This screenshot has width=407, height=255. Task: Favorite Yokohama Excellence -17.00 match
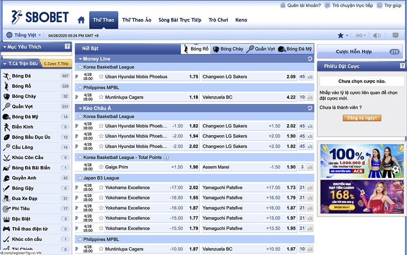[101, 188]
